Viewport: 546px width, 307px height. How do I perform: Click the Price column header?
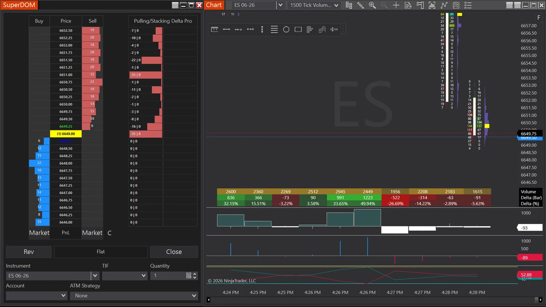tap(66, 21)
